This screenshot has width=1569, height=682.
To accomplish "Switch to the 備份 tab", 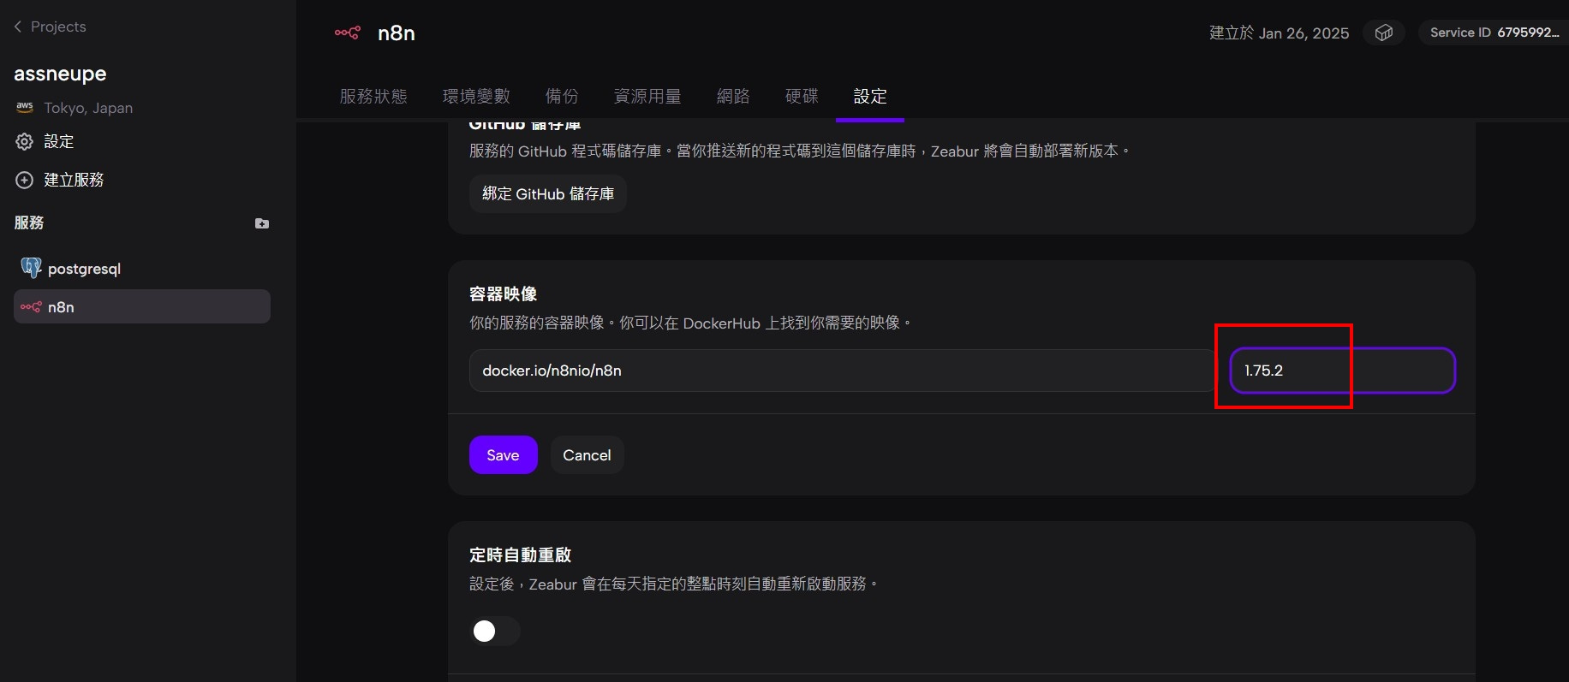I will [562, 96].
